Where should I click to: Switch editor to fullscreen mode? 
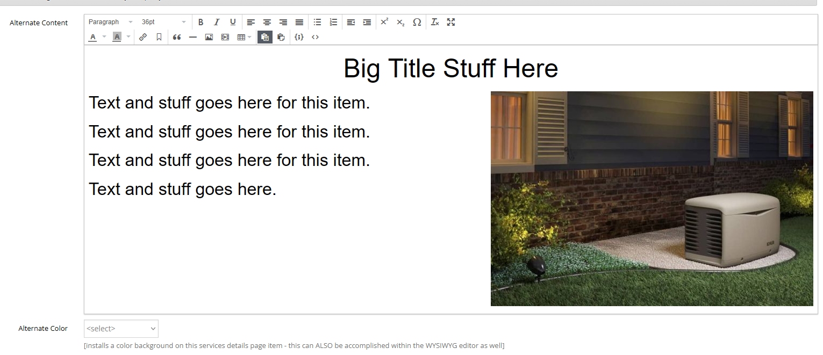pos(451,22)
